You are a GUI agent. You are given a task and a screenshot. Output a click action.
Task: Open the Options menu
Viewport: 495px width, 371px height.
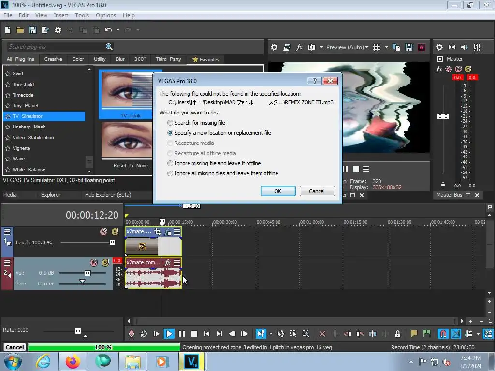click(x=106, y=15)
